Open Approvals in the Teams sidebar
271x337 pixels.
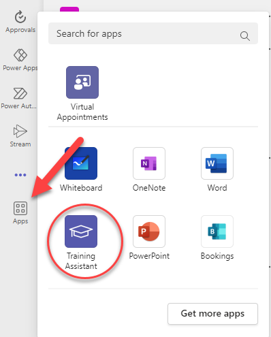[x=20, y=22]
